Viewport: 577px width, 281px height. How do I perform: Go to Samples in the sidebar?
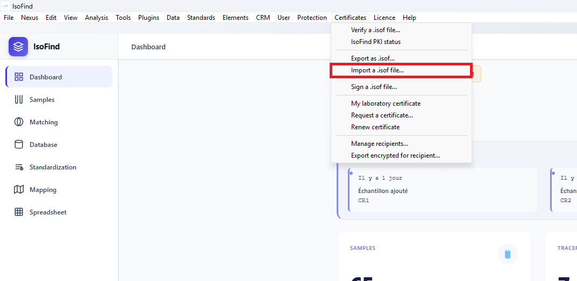[59, 99]
